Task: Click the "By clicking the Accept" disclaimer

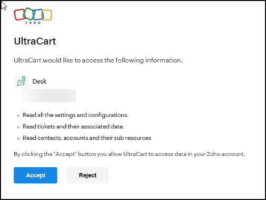Action: [130, 154]
